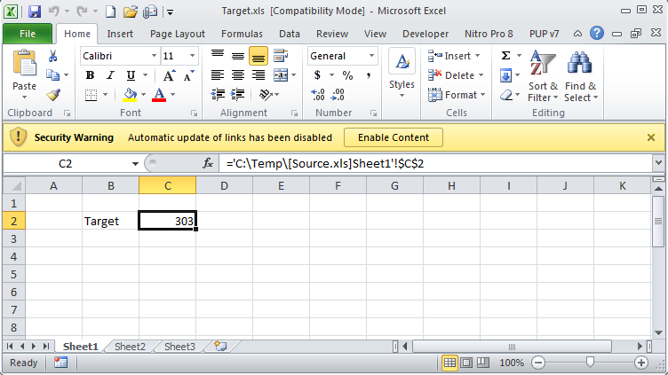Image resolution: width=668 pixels, height=375 pixels.
Task: Align text to the right
Action: [258, 75]
